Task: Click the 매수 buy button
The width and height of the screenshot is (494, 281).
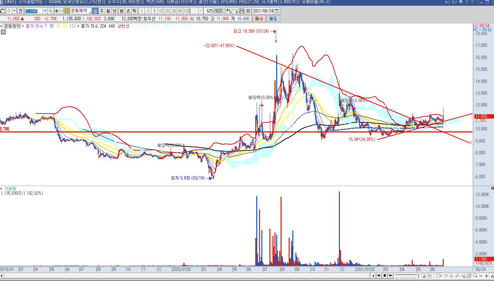Action: (x=259, y=19)
